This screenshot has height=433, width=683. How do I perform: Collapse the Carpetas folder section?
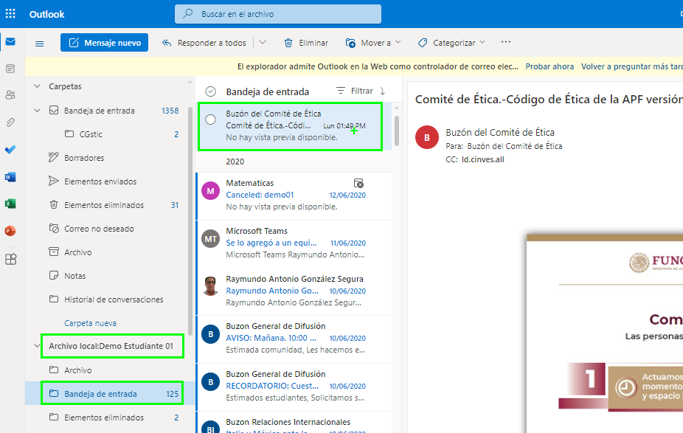(38, 86)
